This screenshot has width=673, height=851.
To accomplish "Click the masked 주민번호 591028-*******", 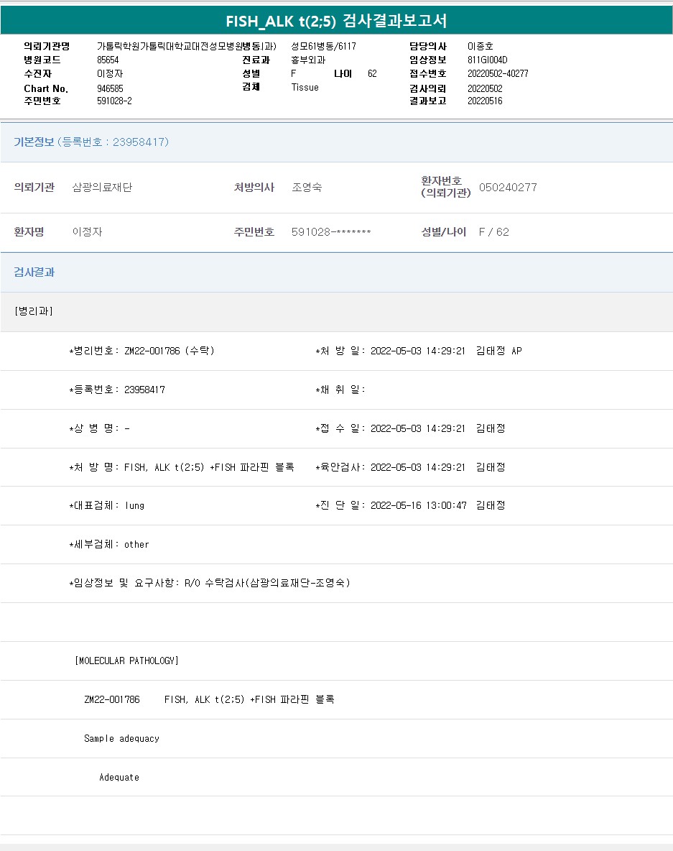I will tap(331, 232).
